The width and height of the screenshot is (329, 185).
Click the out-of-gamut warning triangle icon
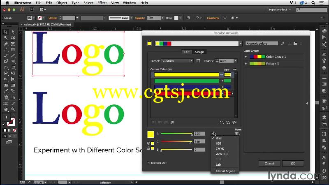(x=148, y=148)
